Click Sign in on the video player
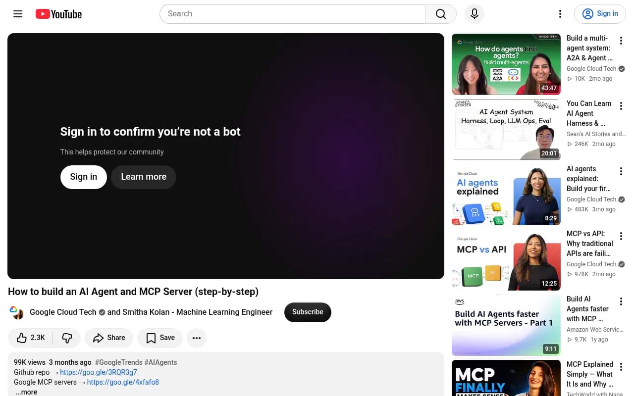This screenshot has height=396, width=634. [83, 177]
